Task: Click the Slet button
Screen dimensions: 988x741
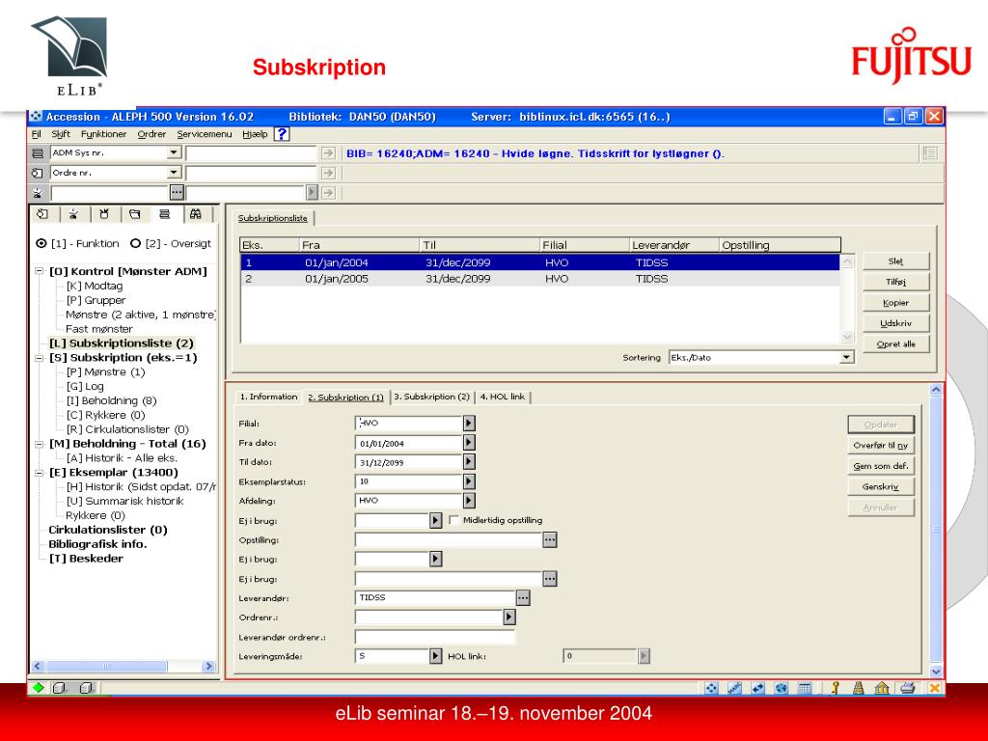Action: (895, 261)
